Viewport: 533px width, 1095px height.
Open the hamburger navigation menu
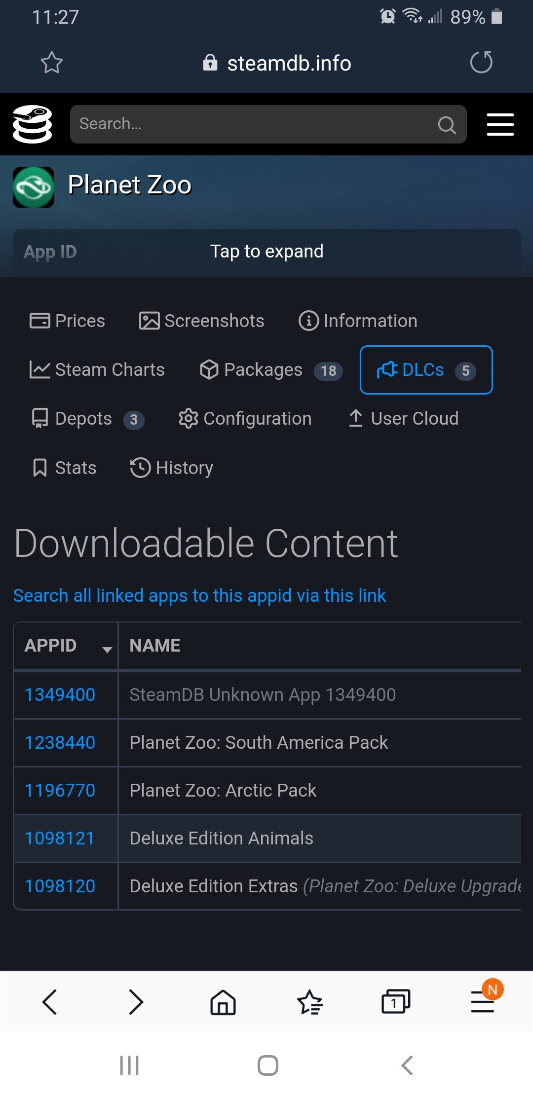coord(500,124)
